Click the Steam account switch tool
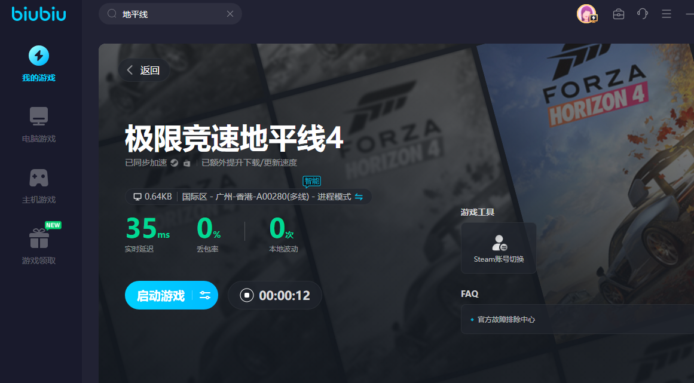The image size is (694, 383). [499, 248]
